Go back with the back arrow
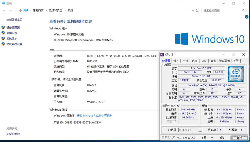The image size is (250, 142). (x=4, y=10)
